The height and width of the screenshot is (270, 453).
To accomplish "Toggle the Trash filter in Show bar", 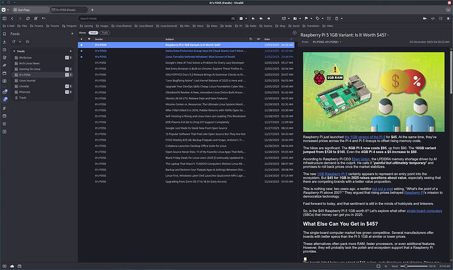I will pos(104,32).
